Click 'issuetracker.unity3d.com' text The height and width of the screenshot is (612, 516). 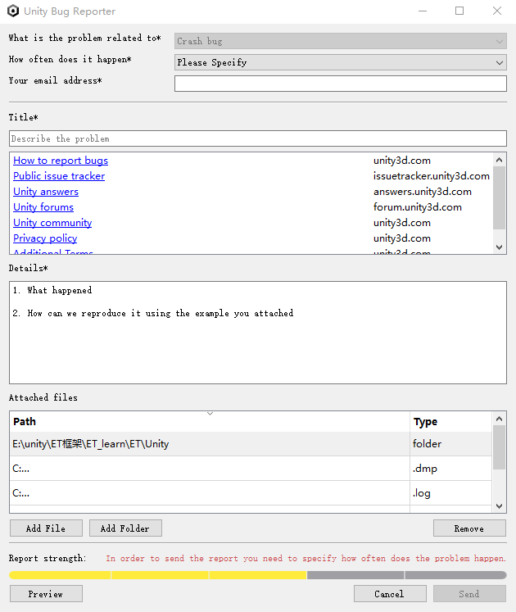[x=432, y=176]
